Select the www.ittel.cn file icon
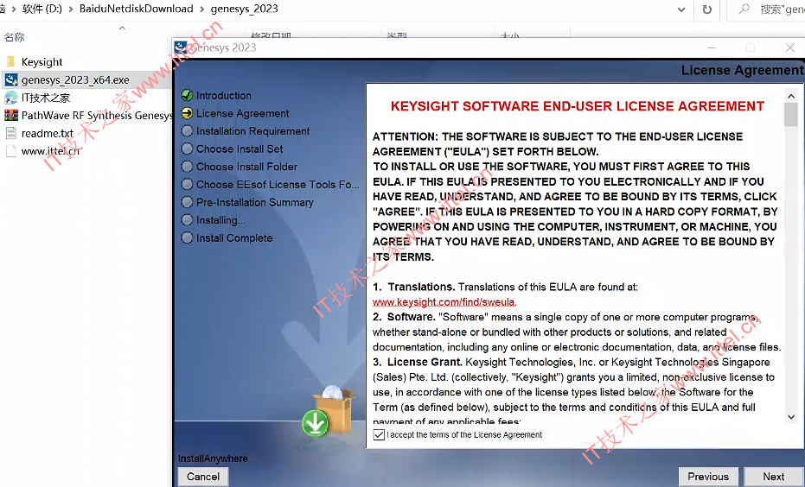Viewport: 805px width, 487px height. [11, 151]
